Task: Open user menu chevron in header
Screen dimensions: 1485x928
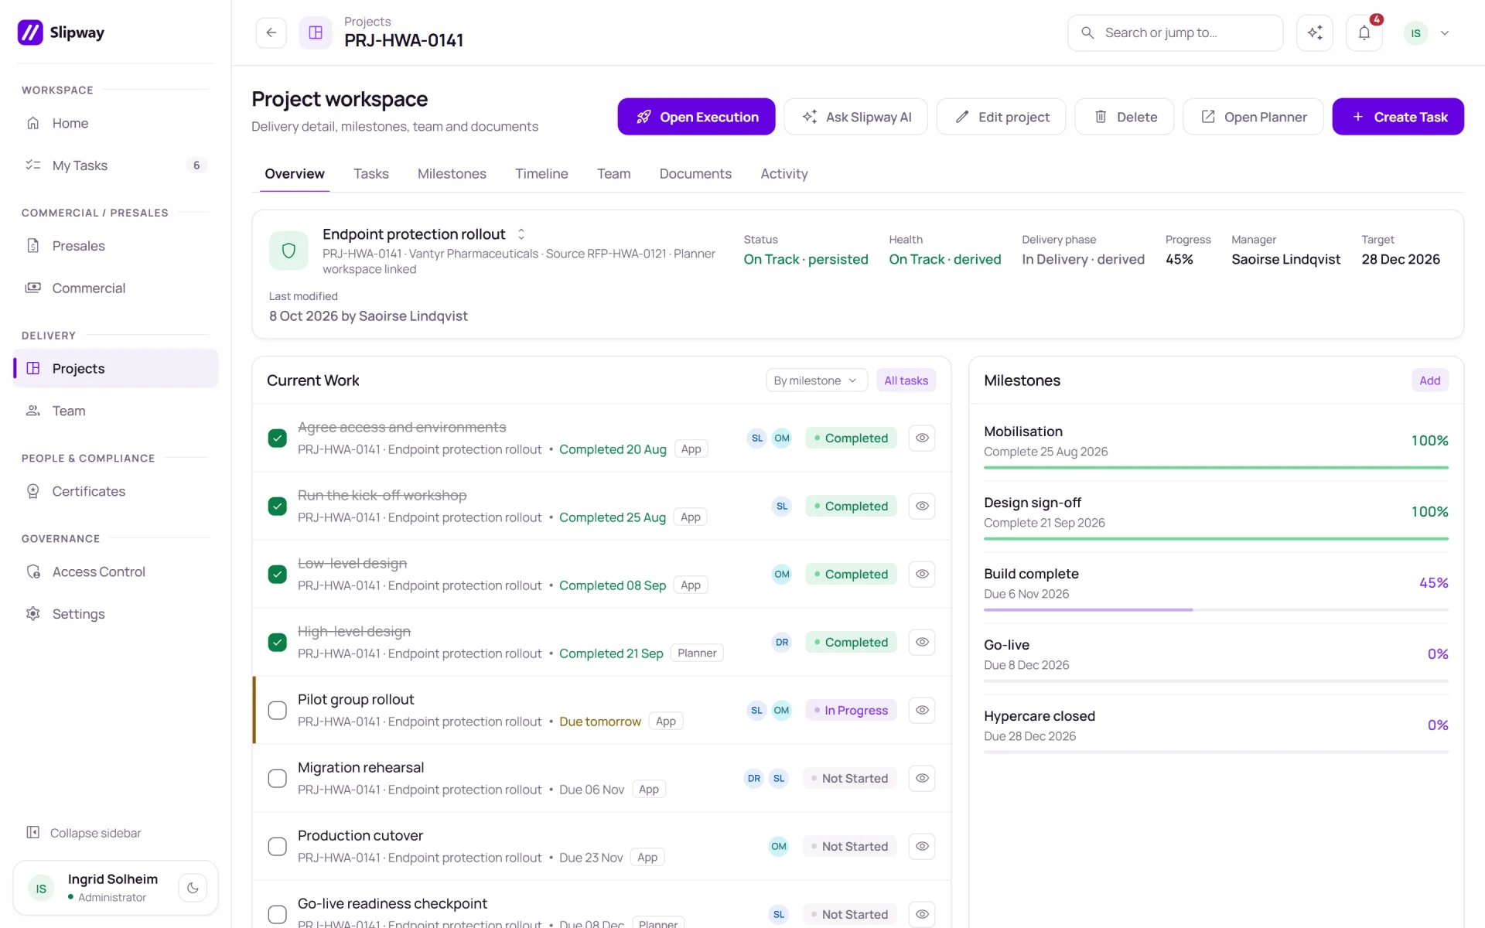Action: (x=1445, y=33)
